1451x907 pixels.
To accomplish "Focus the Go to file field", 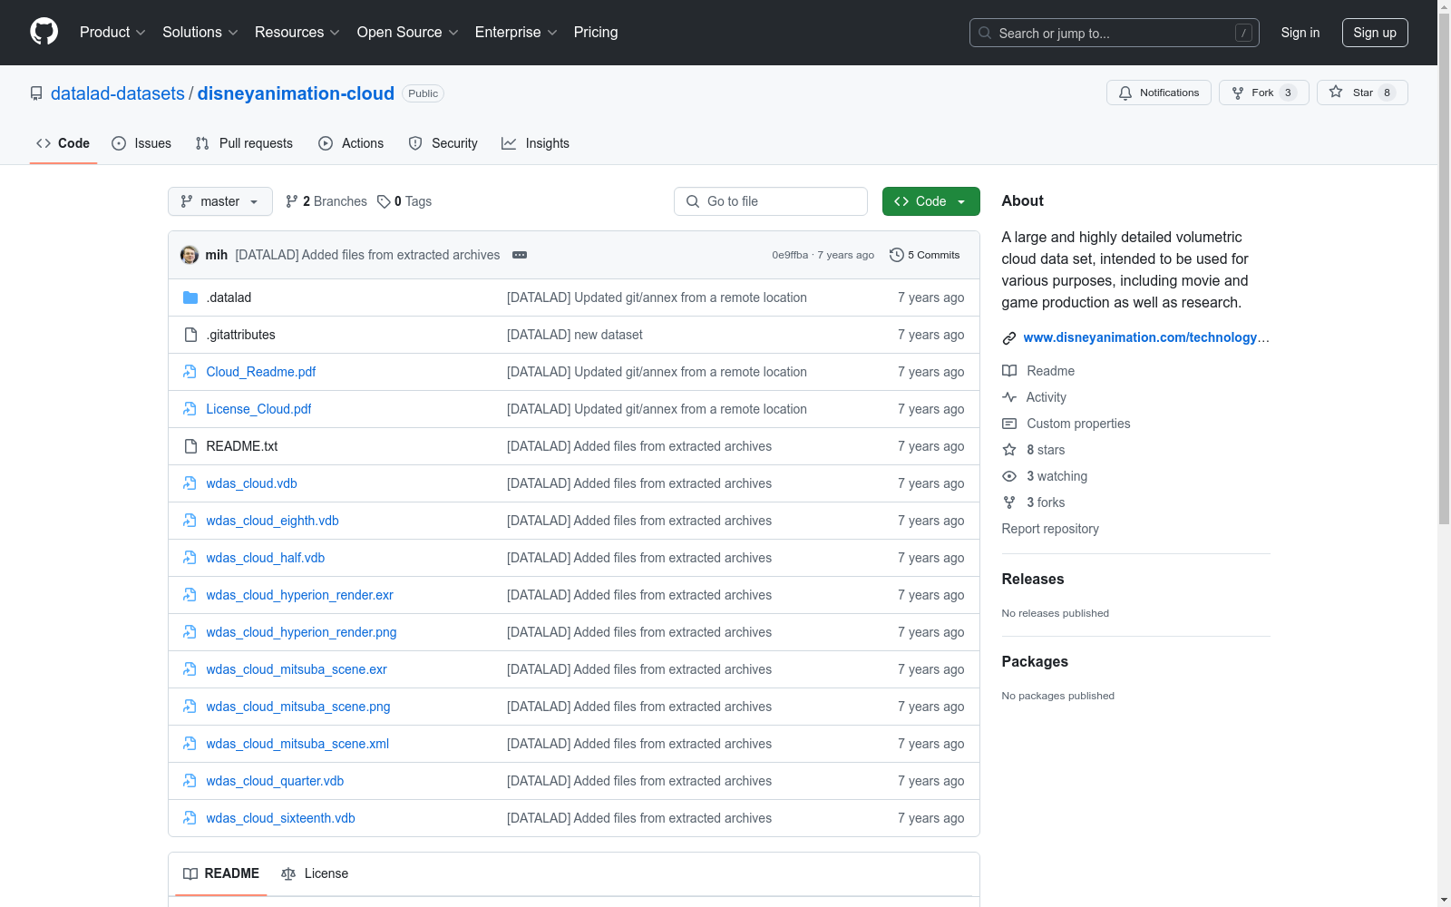I will point(771,201).
